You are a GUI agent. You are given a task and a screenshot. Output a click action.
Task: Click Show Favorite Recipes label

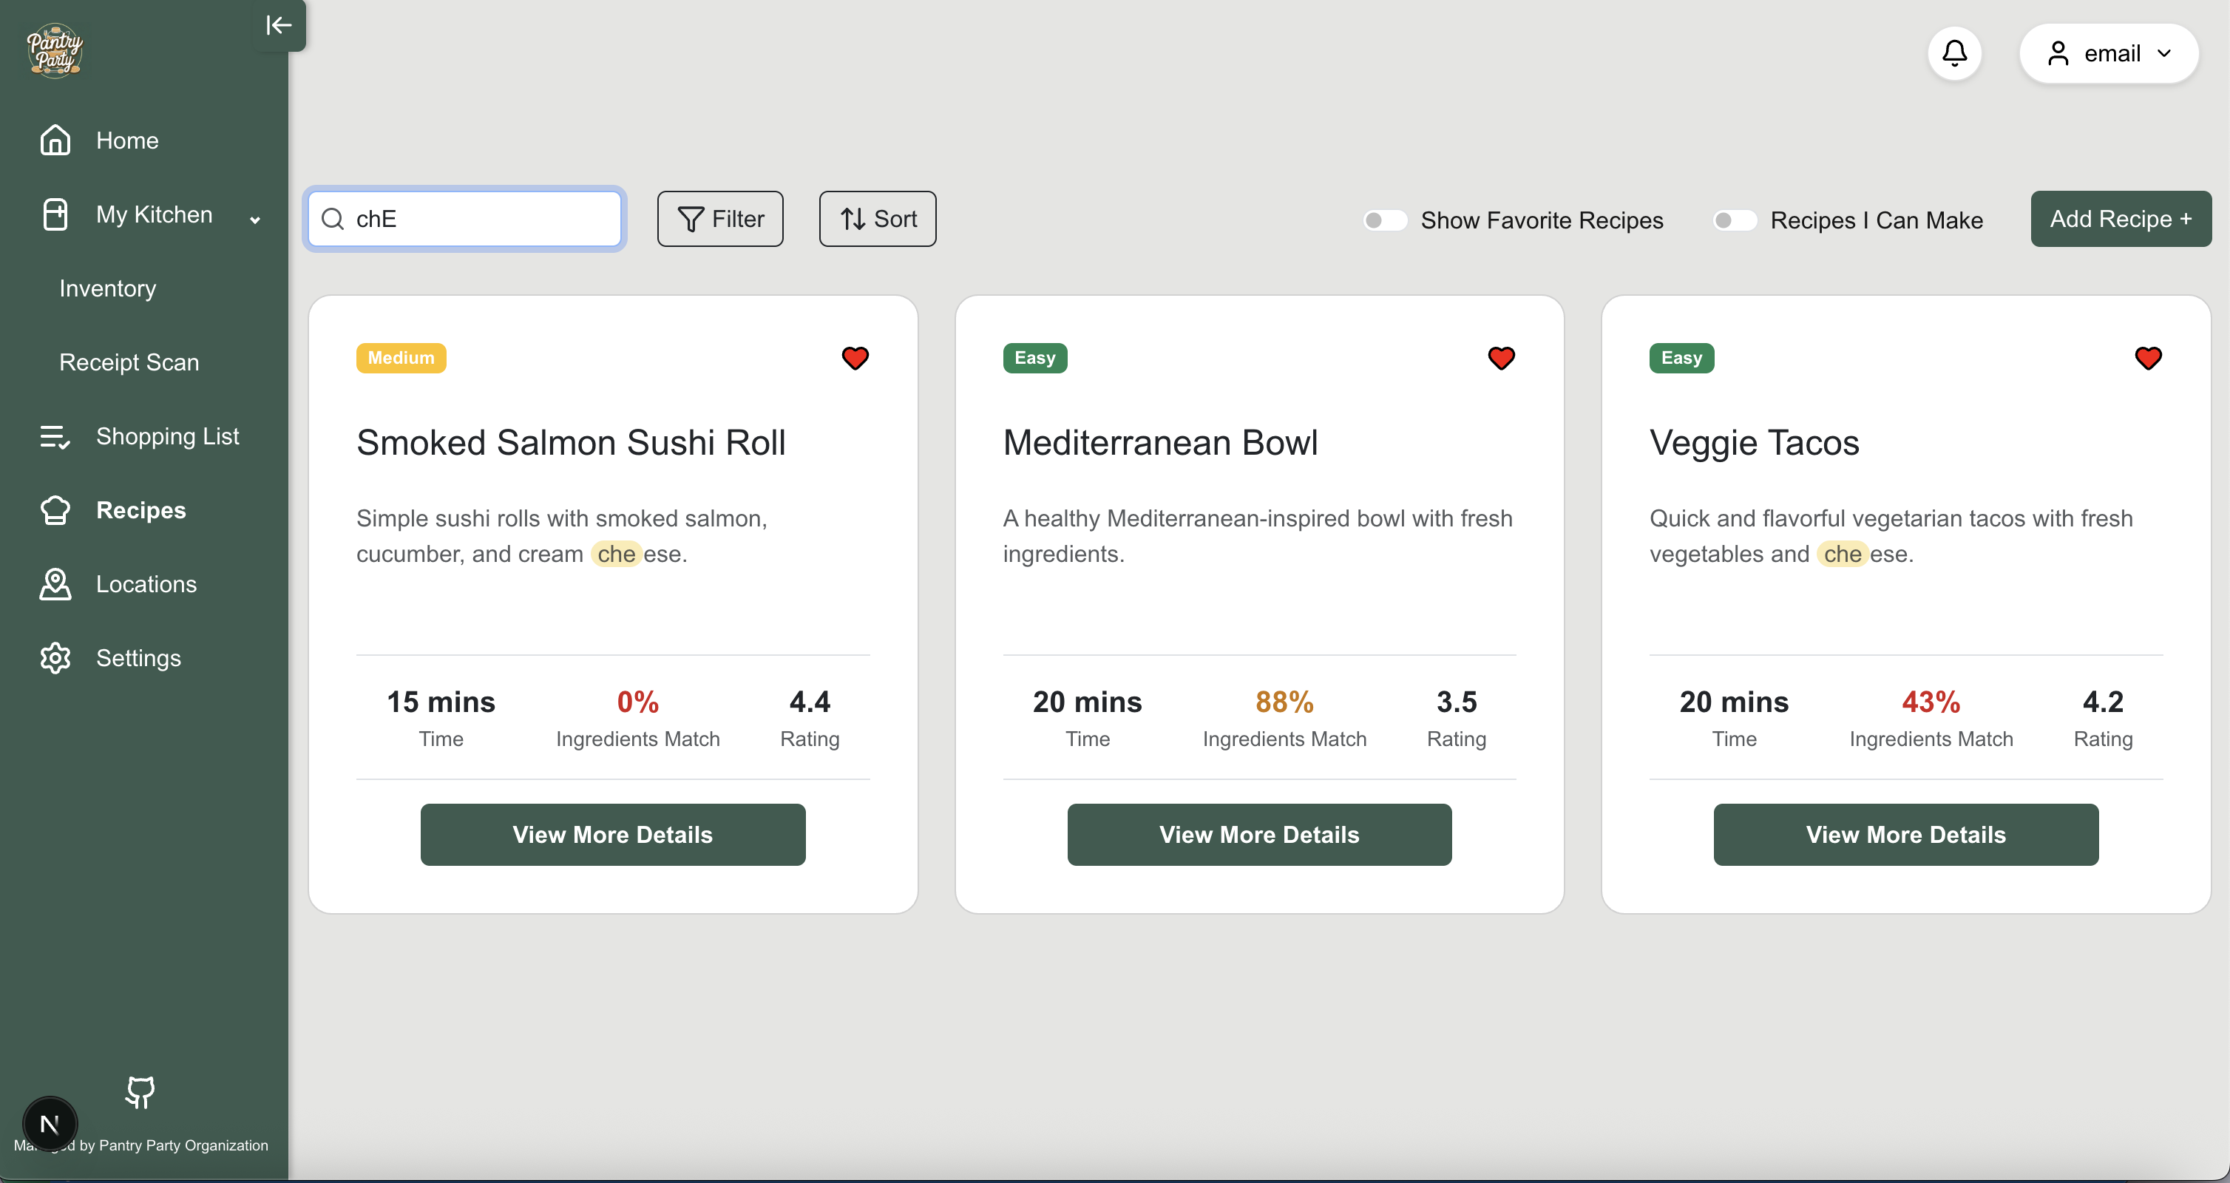click(1542, 220)
